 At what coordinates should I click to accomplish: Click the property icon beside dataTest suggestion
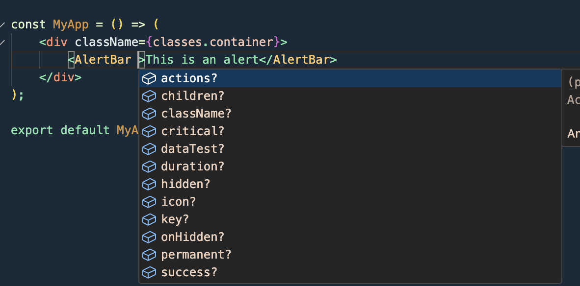[x=149, y=148]
